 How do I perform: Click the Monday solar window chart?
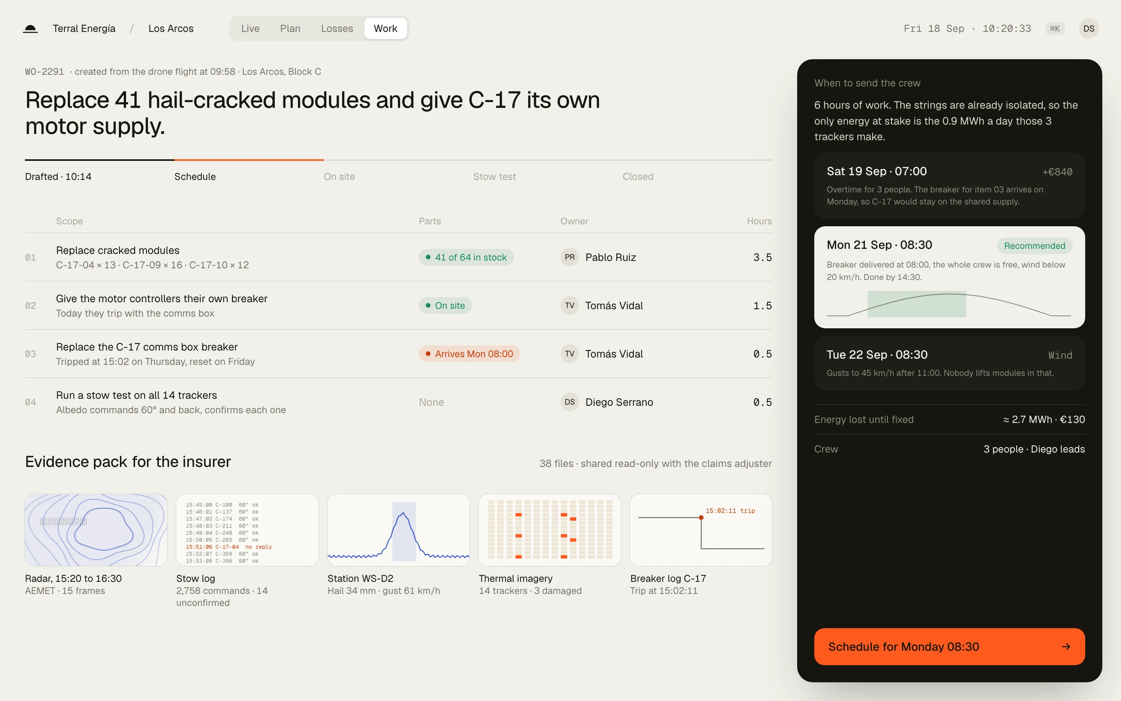[948, 304]
